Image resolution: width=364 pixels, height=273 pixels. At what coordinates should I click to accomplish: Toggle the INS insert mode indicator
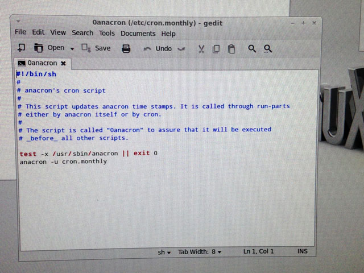(x=302, y=251)
